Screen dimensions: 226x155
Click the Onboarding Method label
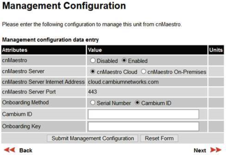point(25,103)
